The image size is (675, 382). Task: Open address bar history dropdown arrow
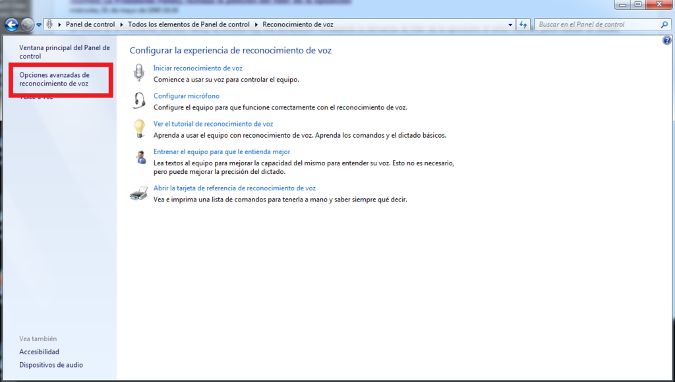(x=510, y=24)
